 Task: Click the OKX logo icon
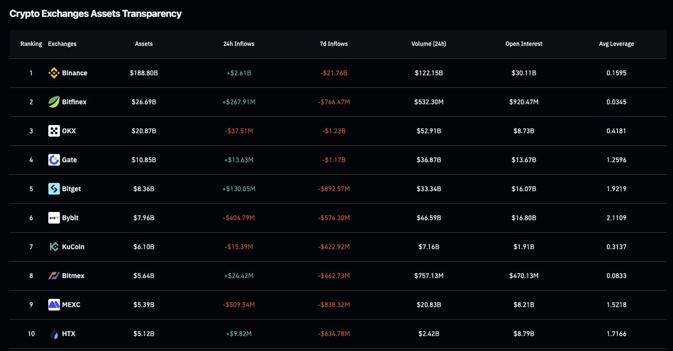coord(53,131)
